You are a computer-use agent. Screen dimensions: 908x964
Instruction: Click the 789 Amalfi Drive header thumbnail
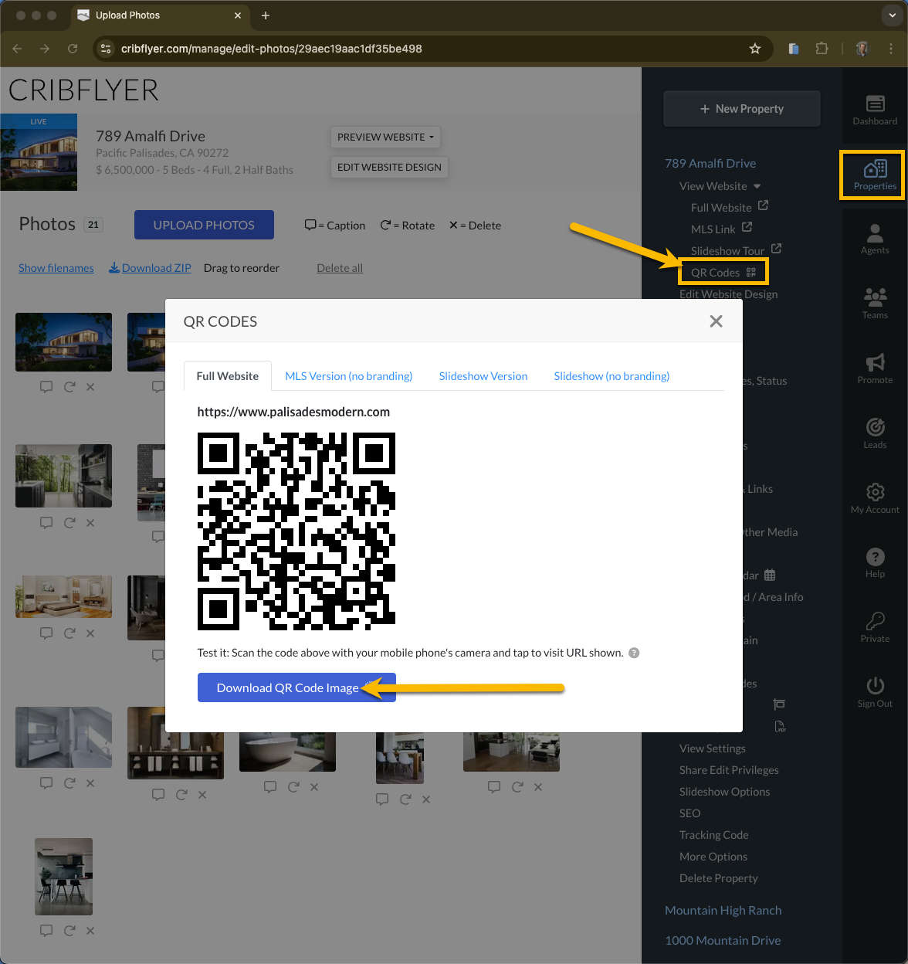pyautogui.click(x=39, y=152)
